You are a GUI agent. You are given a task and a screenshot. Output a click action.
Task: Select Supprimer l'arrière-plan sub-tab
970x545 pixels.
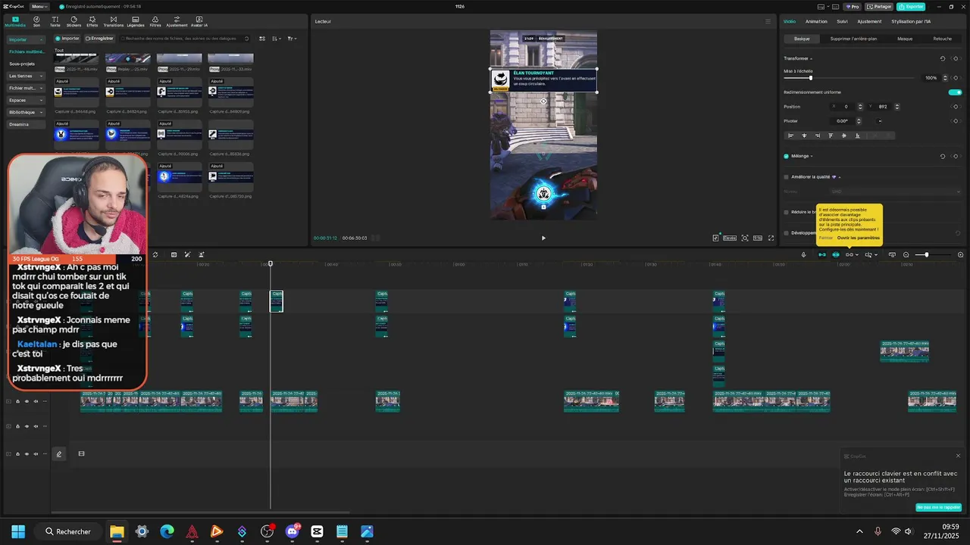[x=853, y=39]
